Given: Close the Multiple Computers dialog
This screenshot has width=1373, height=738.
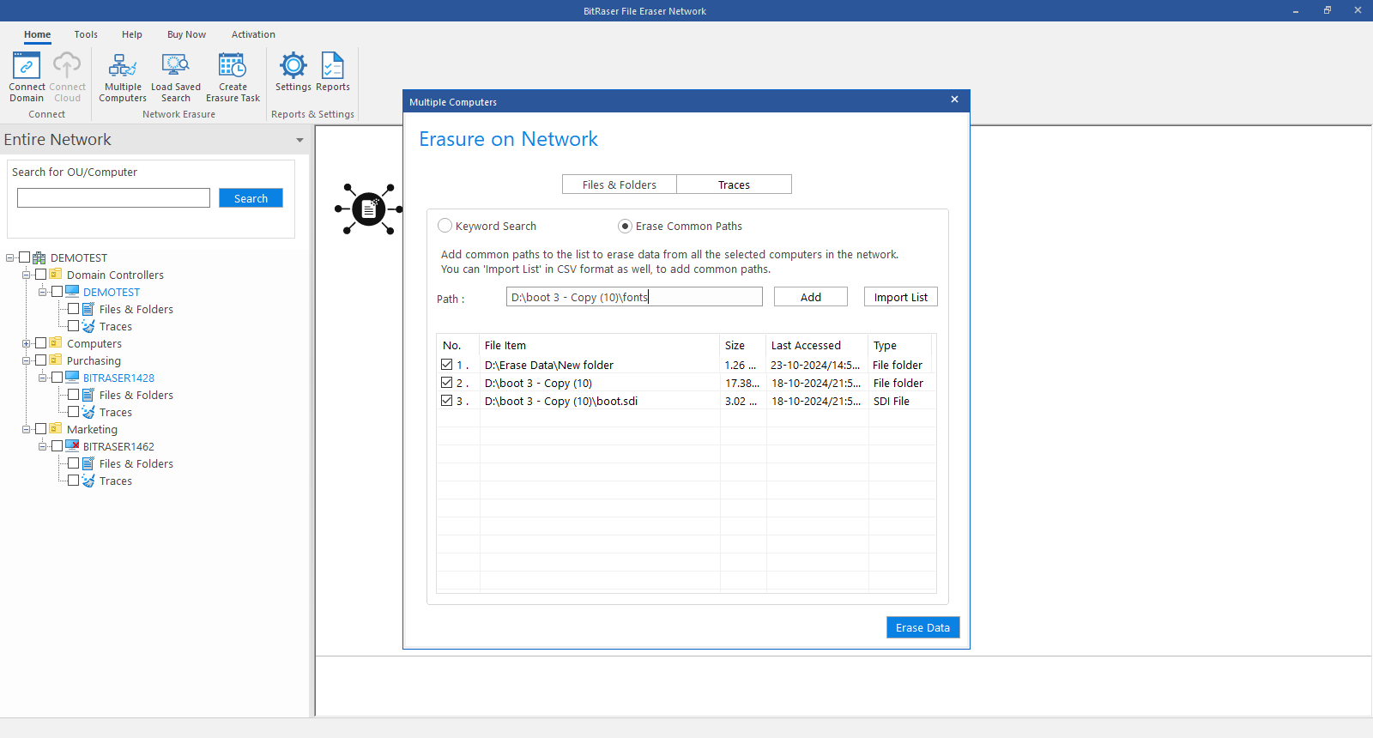Looking at the screenshot, I should pos(954,100).
